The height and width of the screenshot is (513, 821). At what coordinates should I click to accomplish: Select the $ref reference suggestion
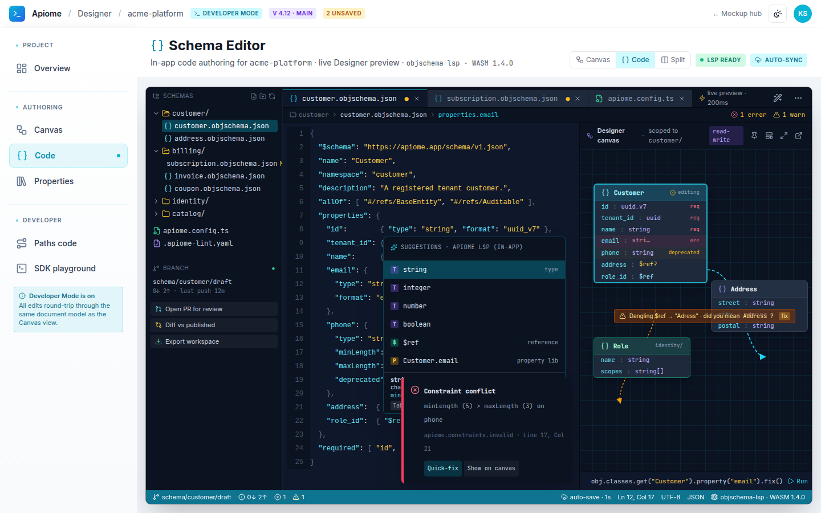pos(475,343)
